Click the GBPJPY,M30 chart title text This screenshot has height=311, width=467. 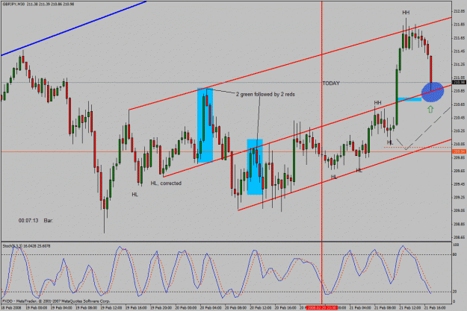(x=38, y=4)
